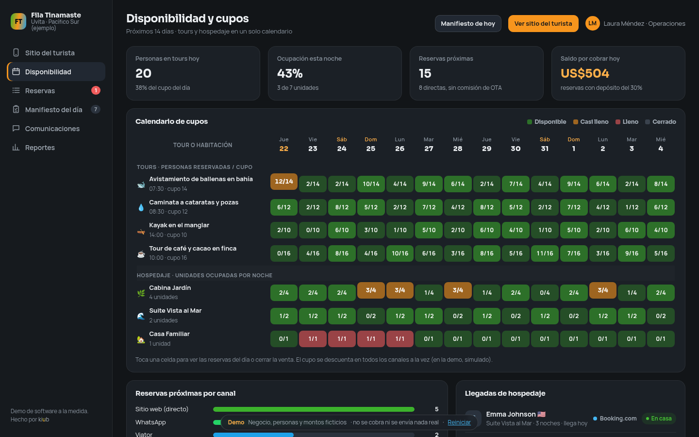
Task: Click the water drop icon of Caminata tour
Action: tap(141, 207)
